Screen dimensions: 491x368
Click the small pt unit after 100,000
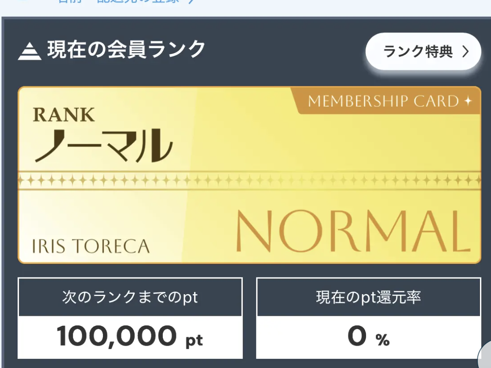point(194,340)
